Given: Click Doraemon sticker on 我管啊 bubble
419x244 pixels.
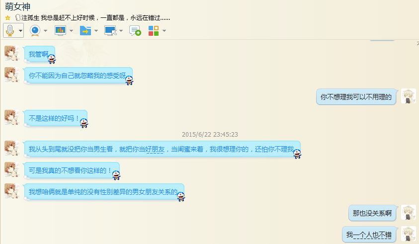Looking at the screenshot, I should (x=51, y=58).
